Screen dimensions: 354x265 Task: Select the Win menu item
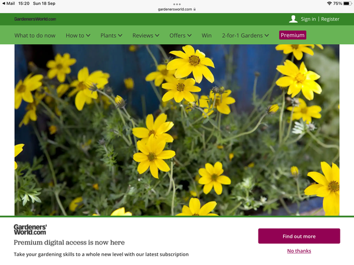(206, 35)
